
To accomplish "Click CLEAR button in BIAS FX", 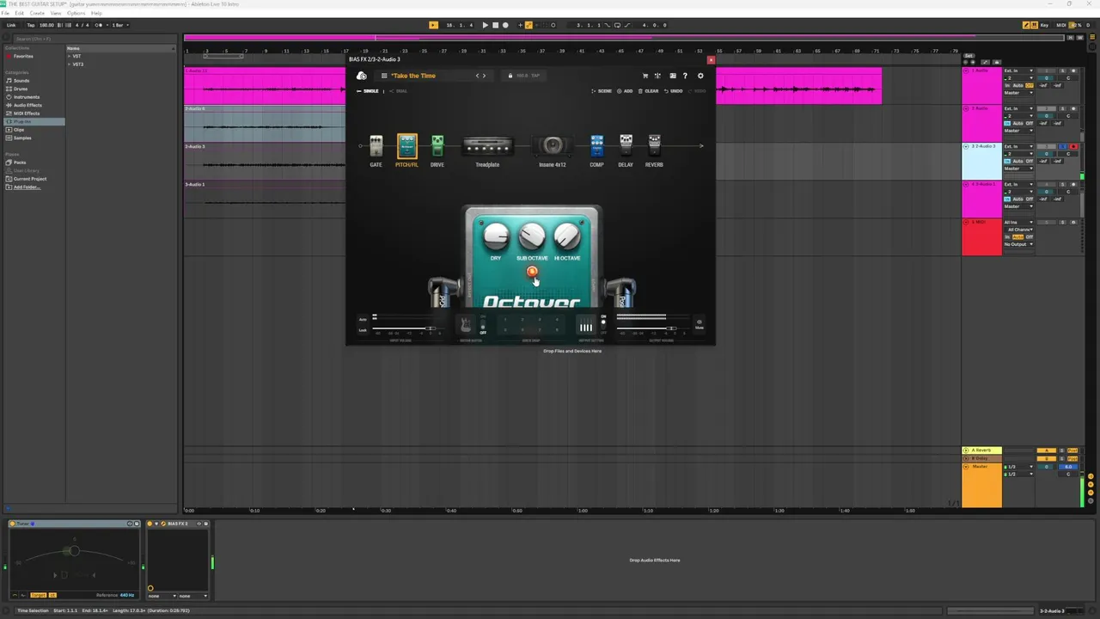I will (649, 91).
